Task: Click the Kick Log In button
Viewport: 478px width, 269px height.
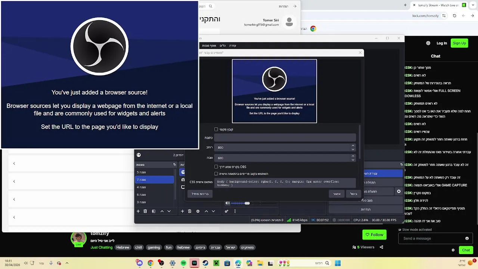Action: pos(442,43)
